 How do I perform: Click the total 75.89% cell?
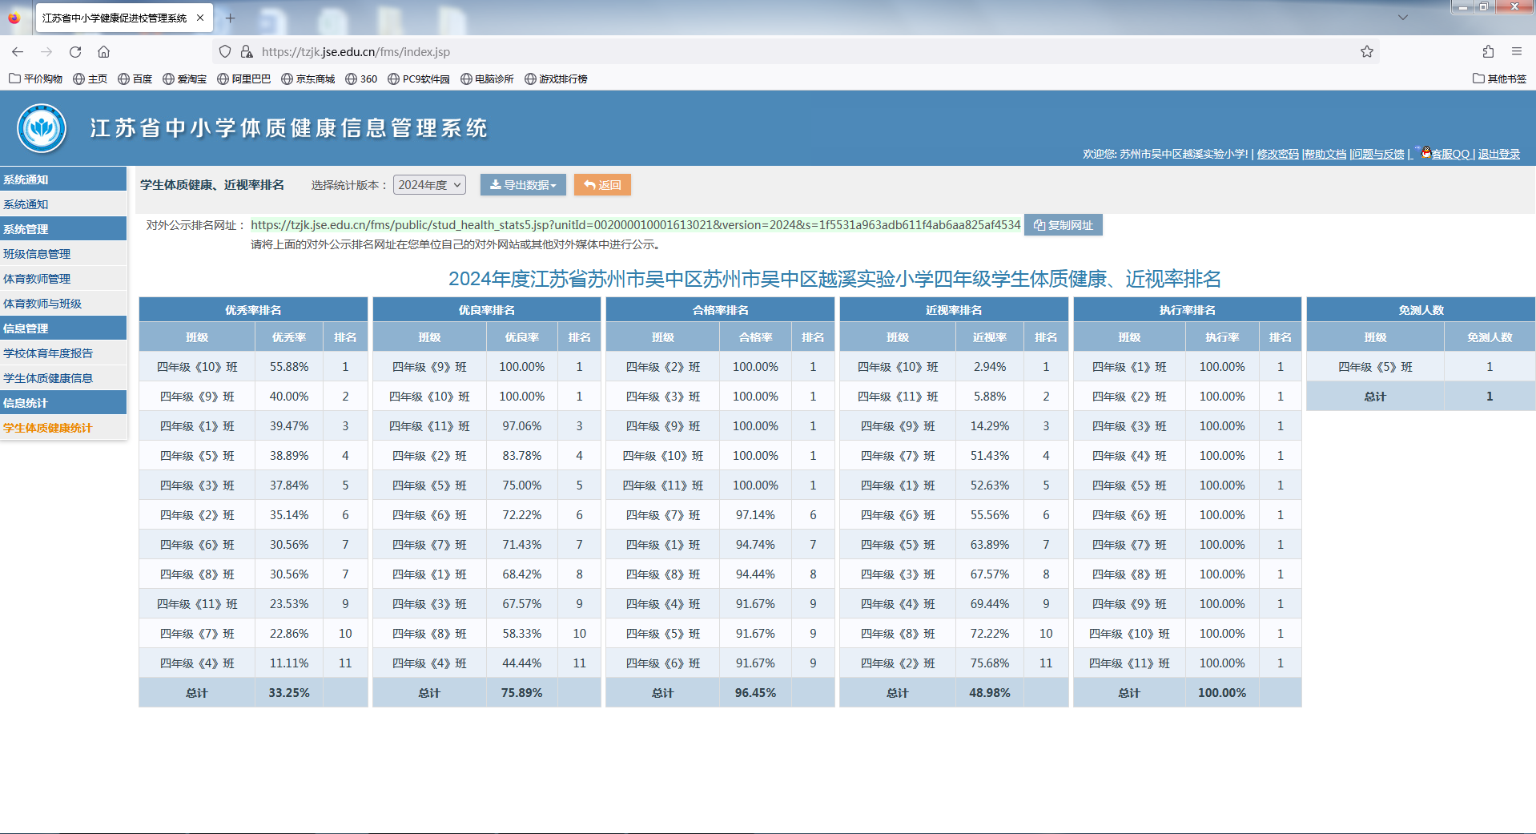tap(522, 693)
